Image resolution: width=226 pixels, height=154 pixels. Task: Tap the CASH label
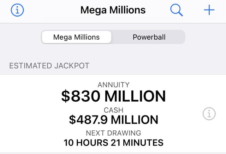pos(114,110)
